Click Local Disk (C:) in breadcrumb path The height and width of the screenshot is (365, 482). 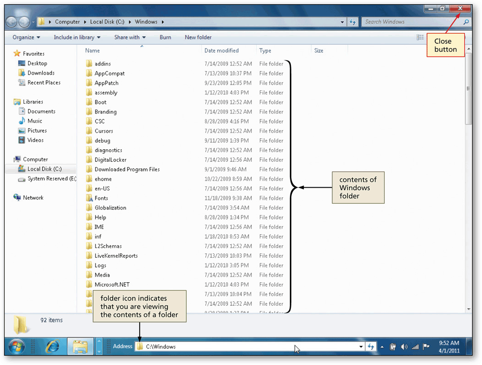tap(107, 22)
